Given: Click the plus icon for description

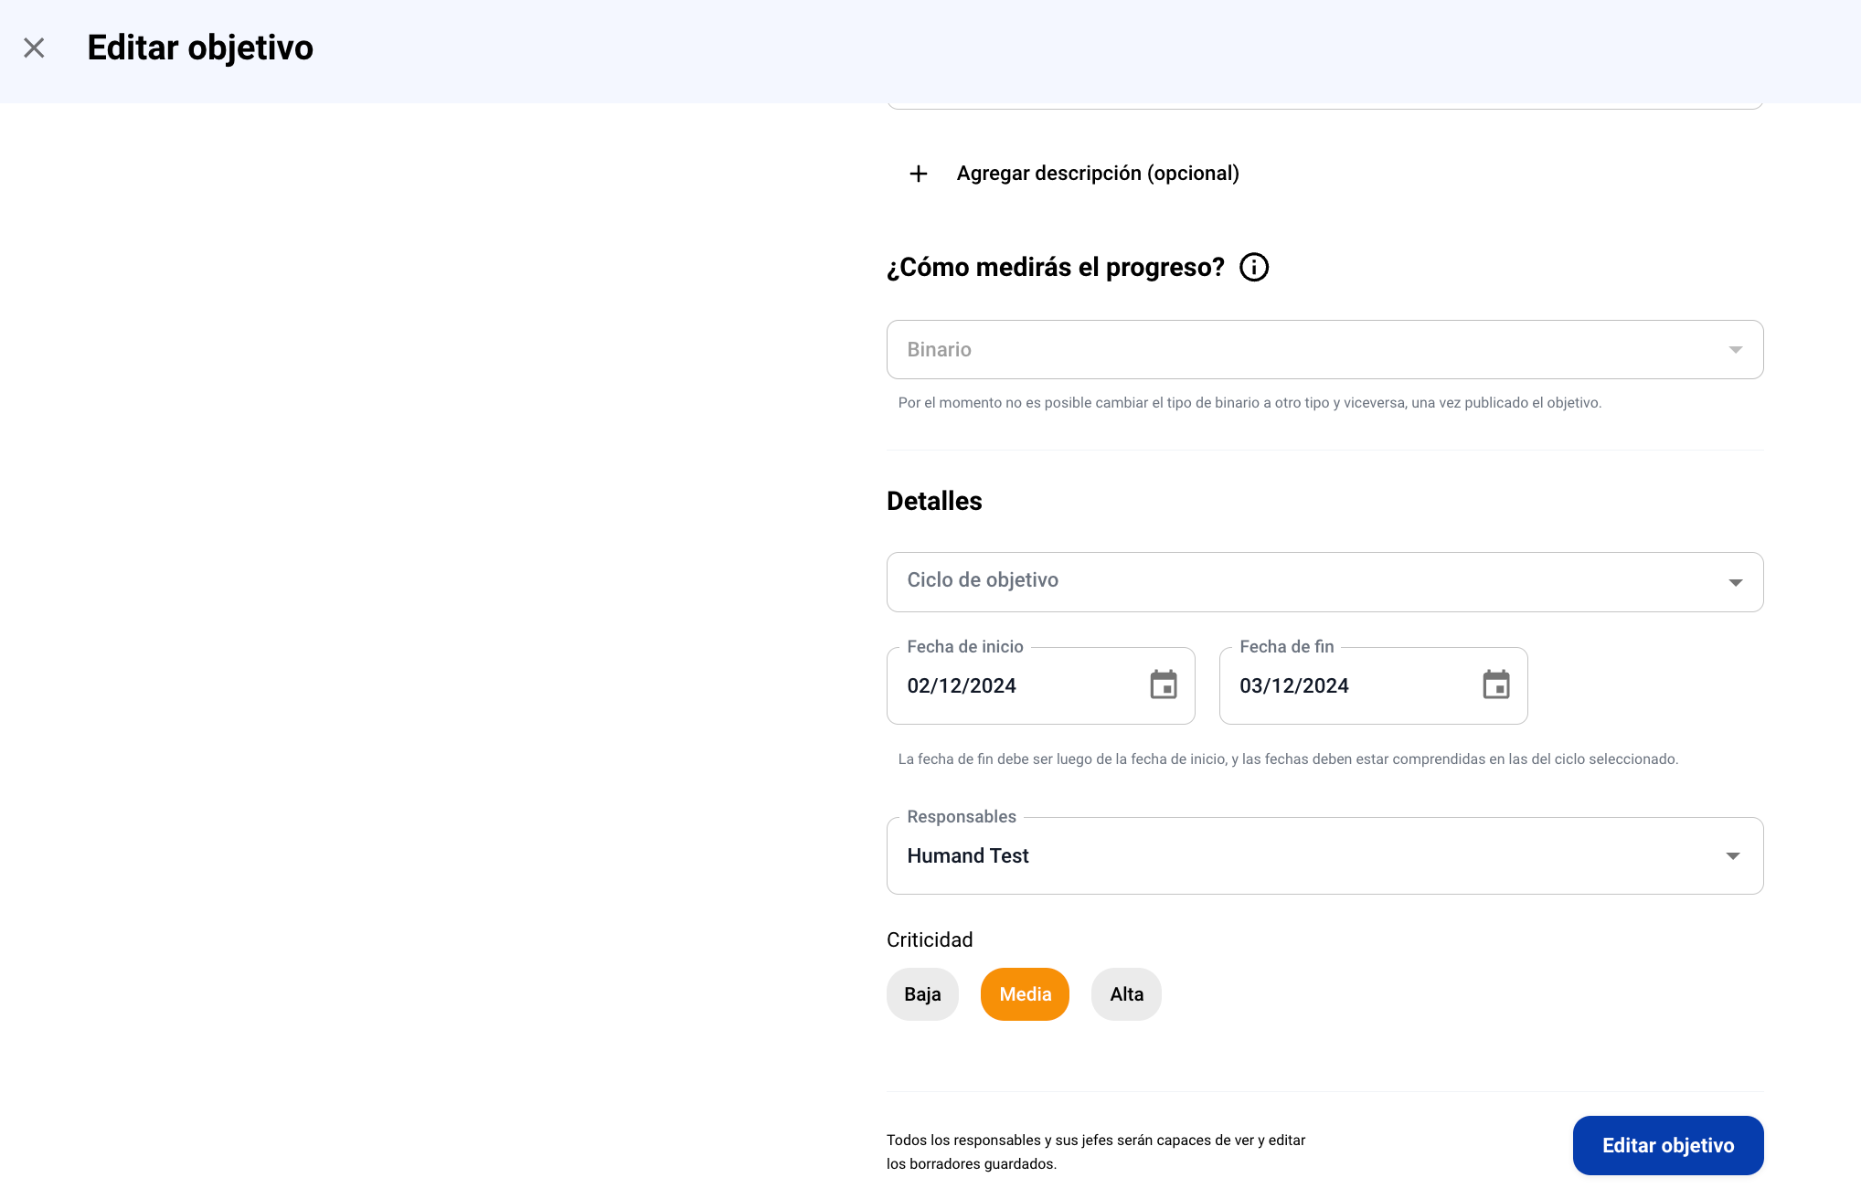Looking at the screenshot, I should tap(919, 174).
